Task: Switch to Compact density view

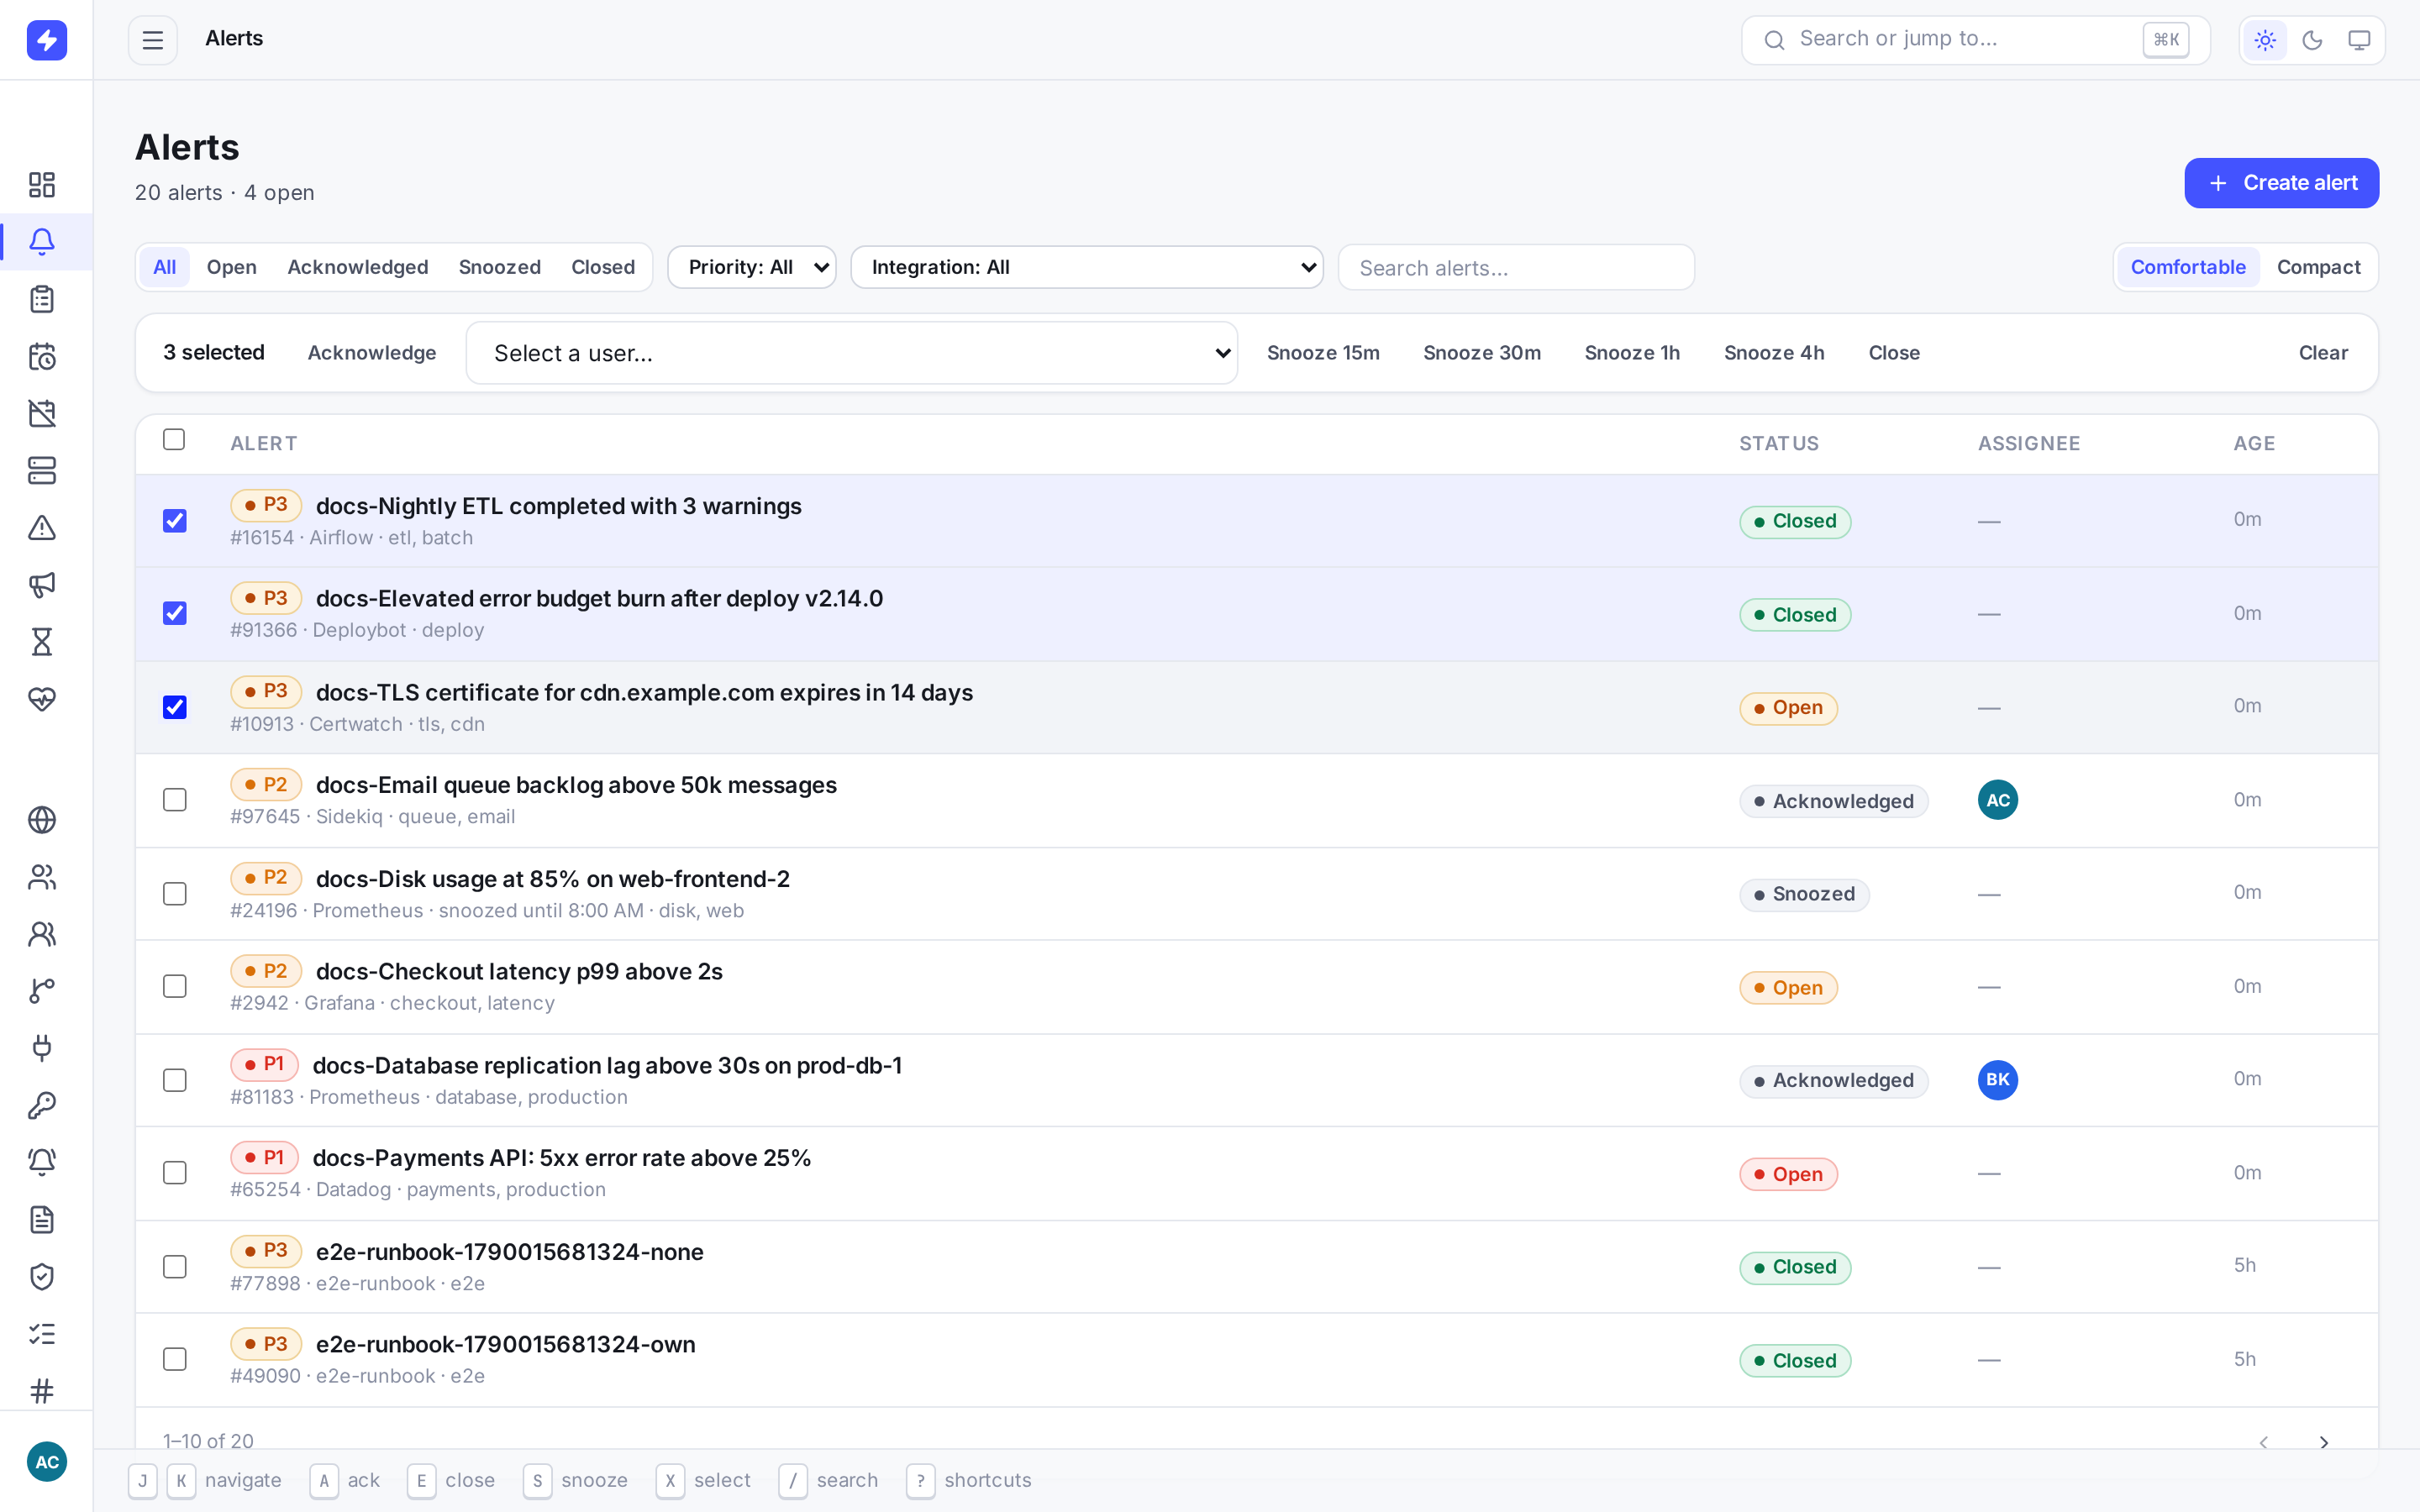Action: [x=2318, y=267]
